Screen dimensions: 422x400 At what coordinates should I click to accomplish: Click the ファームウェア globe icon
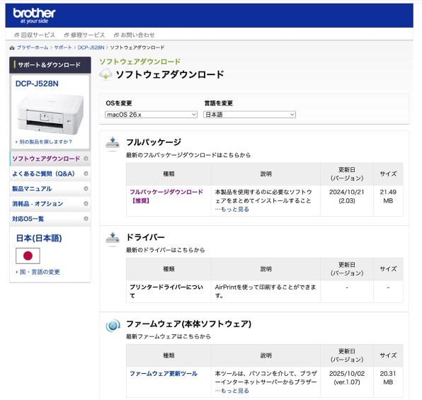tap(113, 326)
